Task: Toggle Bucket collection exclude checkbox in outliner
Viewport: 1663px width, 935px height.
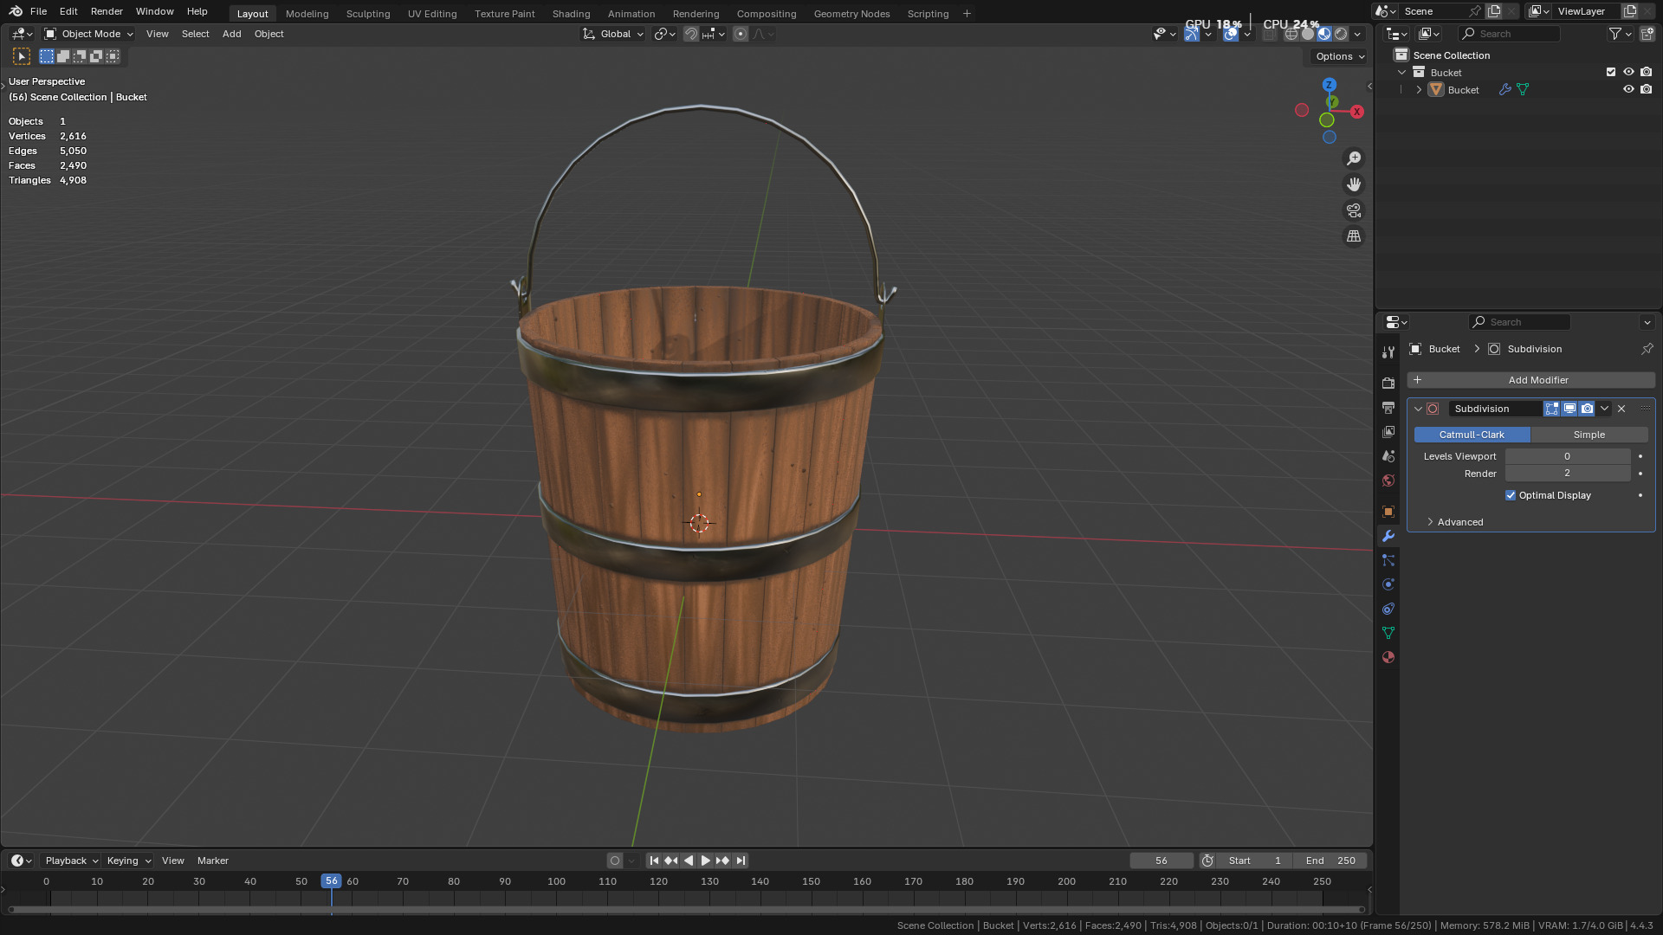Action: pyautogui.click(x=1611, y=73)
